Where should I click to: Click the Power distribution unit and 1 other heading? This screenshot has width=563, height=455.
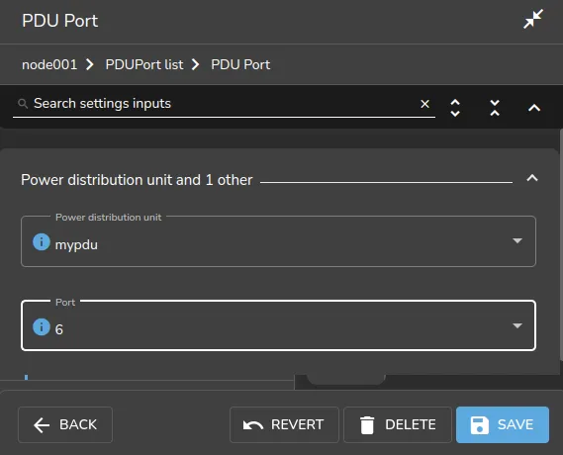[137, 180]
